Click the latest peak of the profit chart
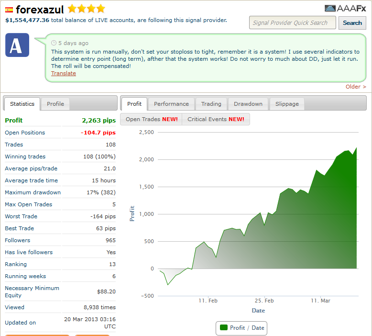Image resolution: width=372 pixels, height=336 pixels. 356,148
